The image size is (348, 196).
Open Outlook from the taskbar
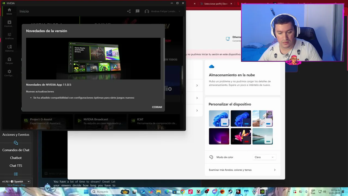click(143, 192)
